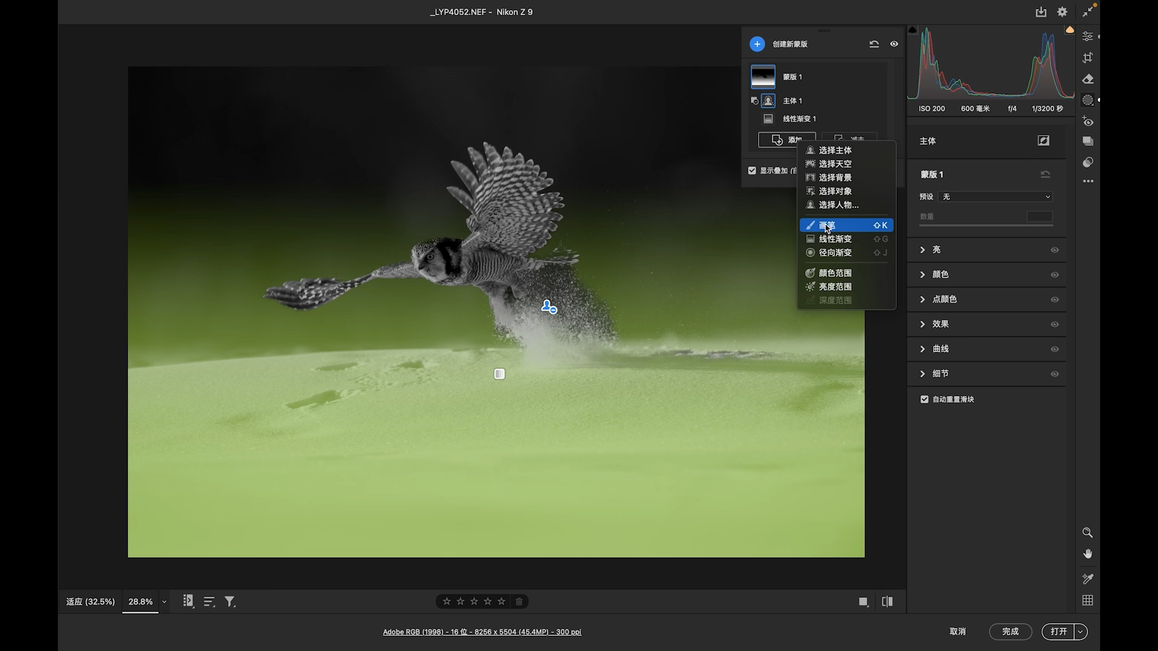Select the 蒙版 1 mask thumbnail
The image size is (1158, 651).
763,77
